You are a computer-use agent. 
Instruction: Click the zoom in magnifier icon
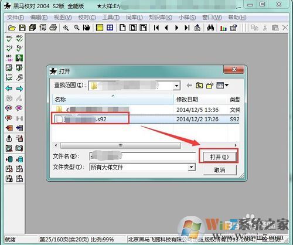tap(66, 28)
